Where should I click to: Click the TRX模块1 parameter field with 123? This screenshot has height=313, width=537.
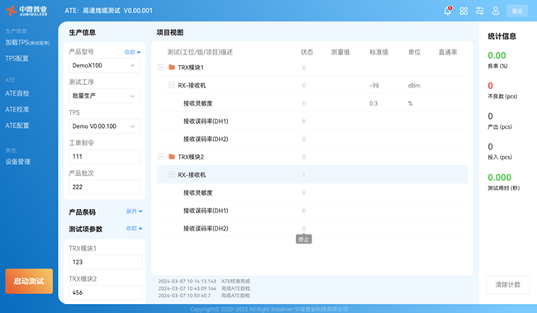pos(106,262)
